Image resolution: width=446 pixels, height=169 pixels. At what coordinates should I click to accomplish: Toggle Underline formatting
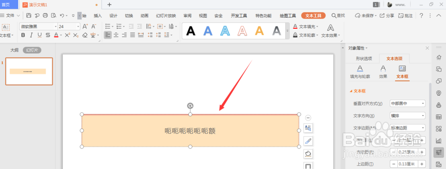tap(40, 35)
